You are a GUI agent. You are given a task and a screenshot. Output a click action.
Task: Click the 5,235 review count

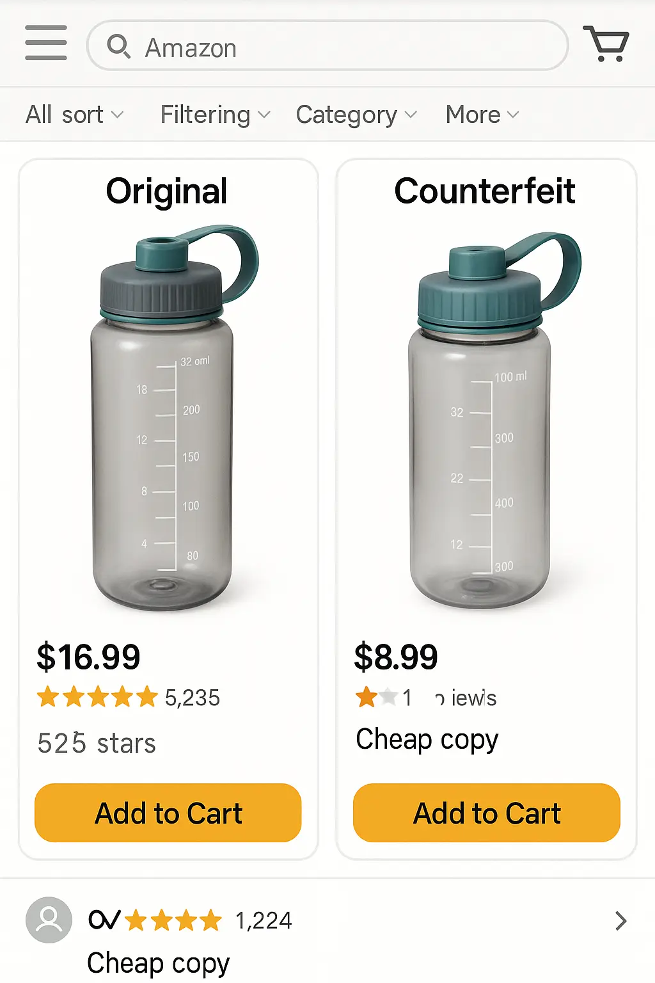click(x=193, y=698)
